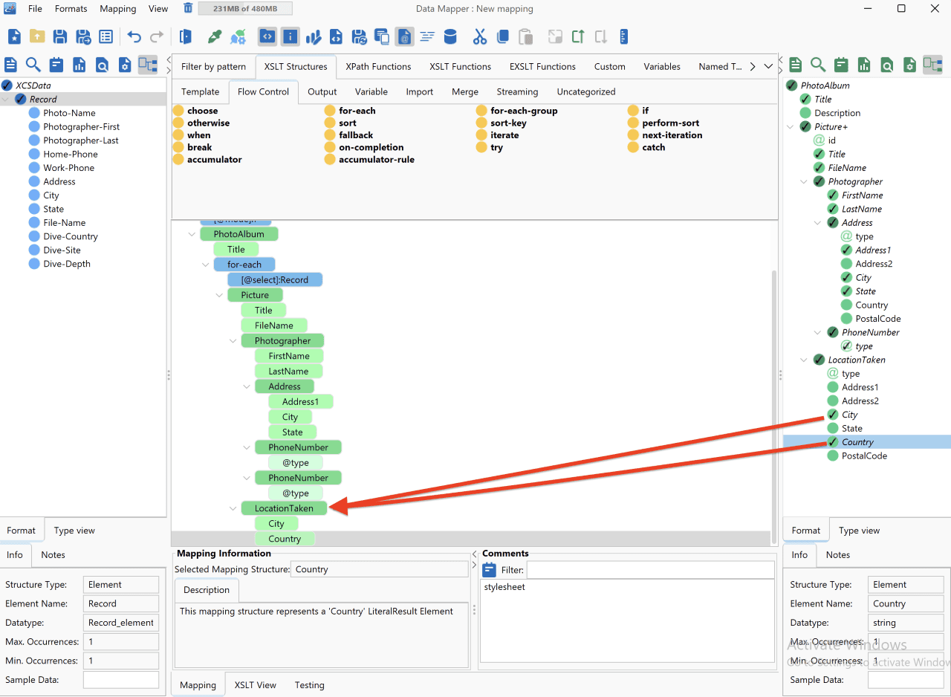Click the save floppy disk icon
The height and width of the screenshot is (697, 951).
60,36
